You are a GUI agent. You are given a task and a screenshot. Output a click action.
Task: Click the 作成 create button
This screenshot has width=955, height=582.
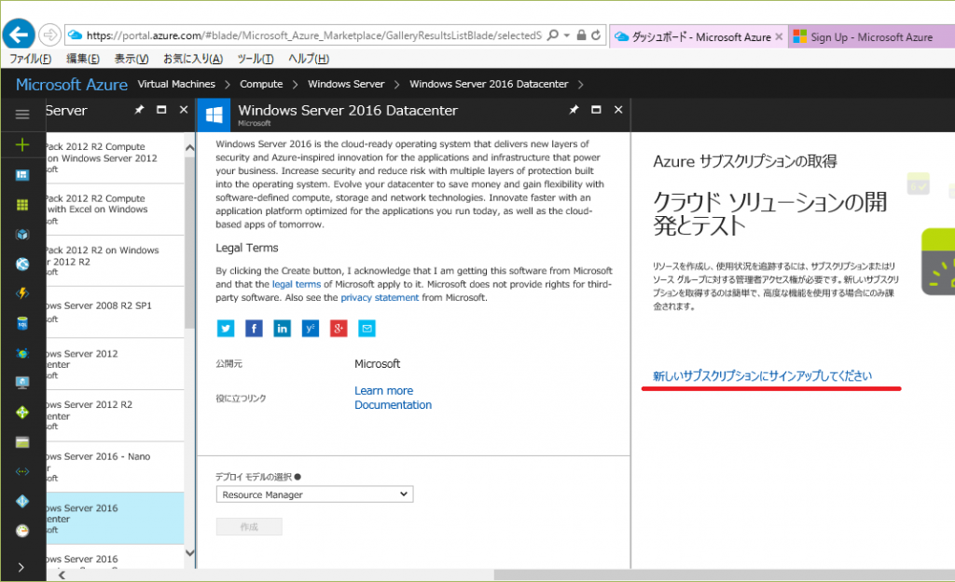click(x=249, y=527)
